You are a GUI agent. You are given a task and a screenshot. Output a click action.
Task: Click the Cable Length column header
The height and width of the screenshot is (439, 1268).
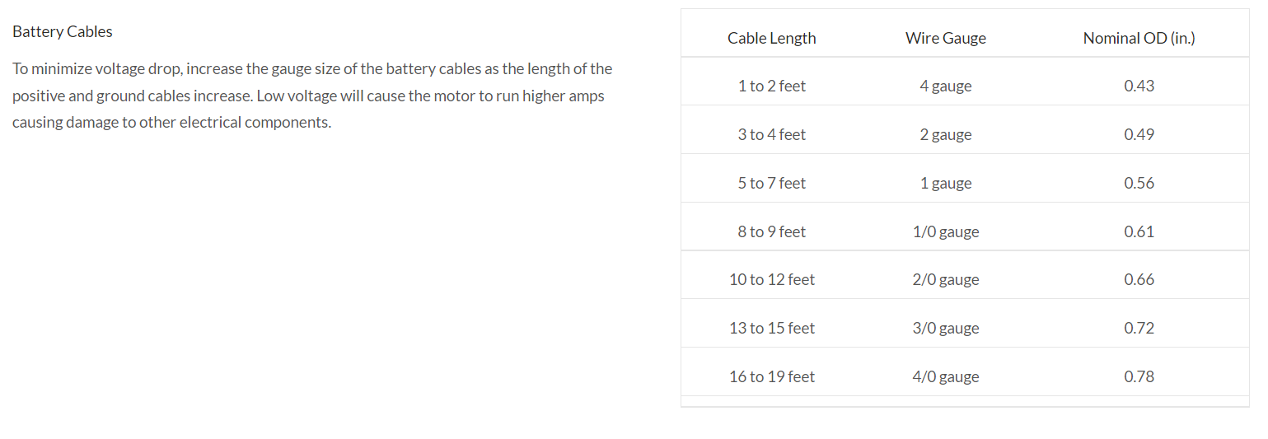pos(771,38)
